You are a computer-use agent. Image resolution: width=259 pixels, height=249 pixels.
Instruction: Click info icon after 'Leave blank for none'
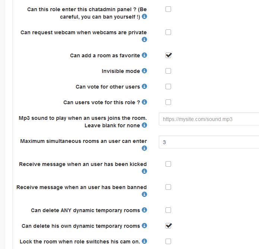tap(145, 125)
